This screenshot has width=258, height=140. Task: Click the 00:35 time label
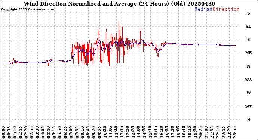[x=9, y=132]
